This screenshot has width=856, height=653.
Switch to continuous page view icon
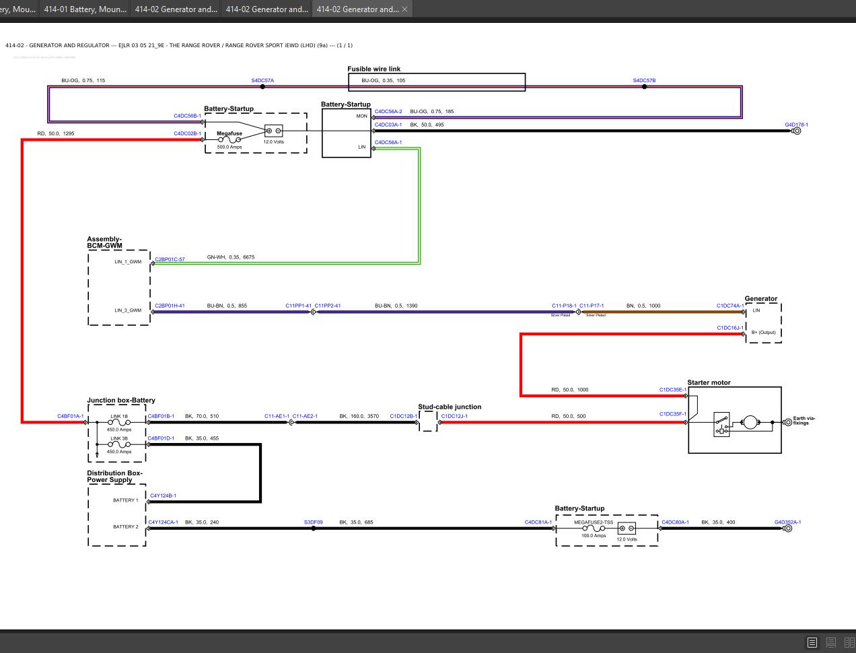(830, 642)
